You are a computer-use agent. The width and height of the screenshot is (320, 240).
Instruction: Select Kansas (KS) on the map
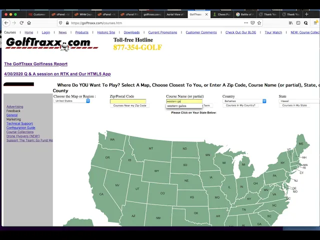click(x=192, y=197)
